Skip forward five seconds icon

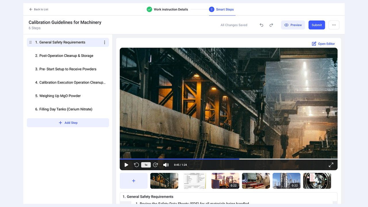156,165
